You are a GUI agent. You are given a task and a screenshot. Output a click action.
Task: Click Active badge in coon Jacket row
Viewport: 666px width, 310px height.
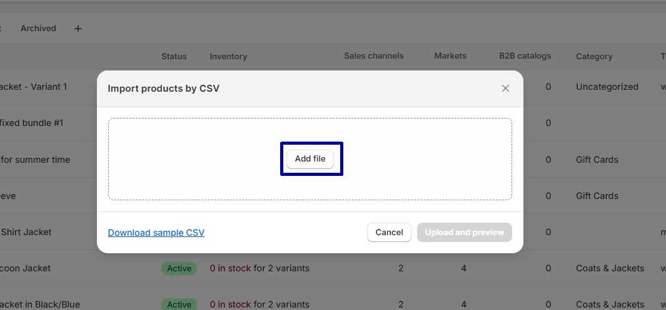click(x=179, y=268)
